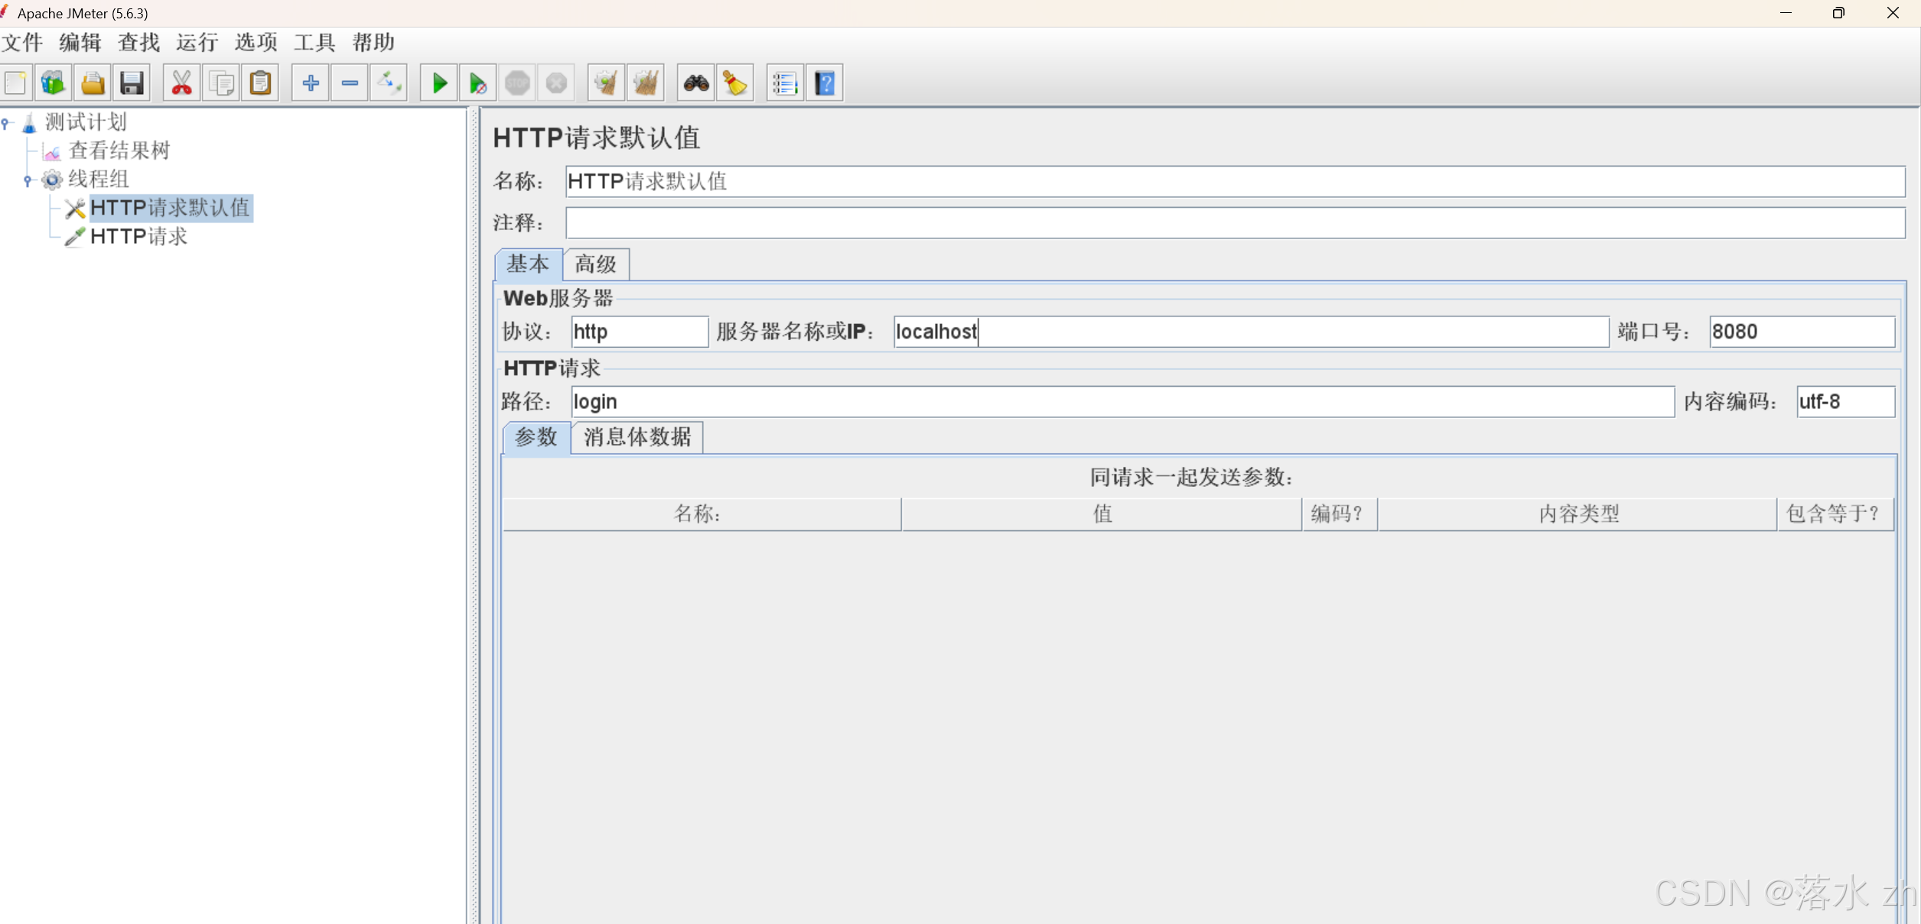
Task: Click the 内容类型 column header
Action: [x=1577, y=514]
